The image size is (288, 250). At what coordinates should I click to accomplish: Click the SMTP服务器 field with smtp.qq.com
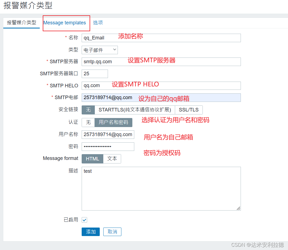[x=161, y=62]
